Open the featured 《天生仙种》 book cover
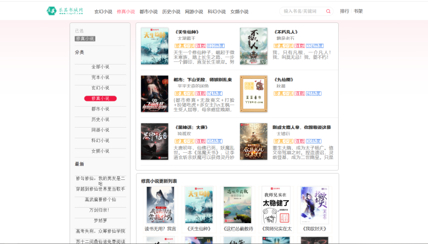 pos(155,46)
